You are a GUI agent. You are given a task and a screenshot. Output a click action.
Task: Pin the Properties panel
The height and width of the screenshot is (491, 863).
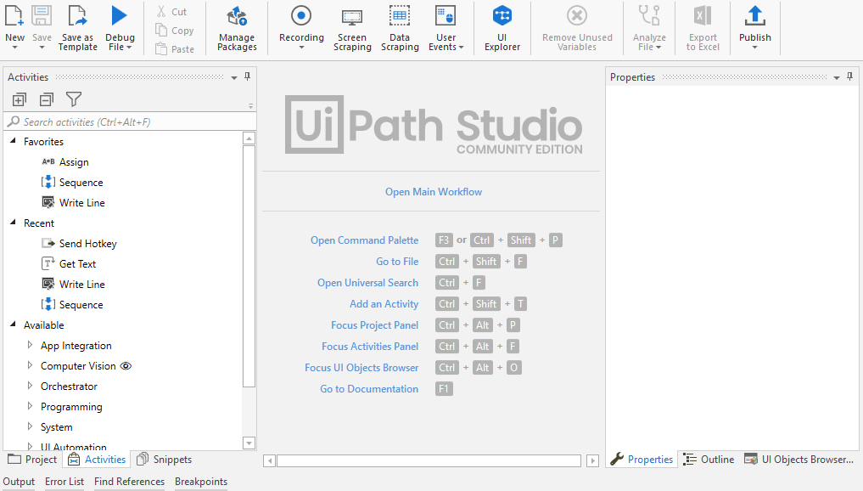click(849, 76)
